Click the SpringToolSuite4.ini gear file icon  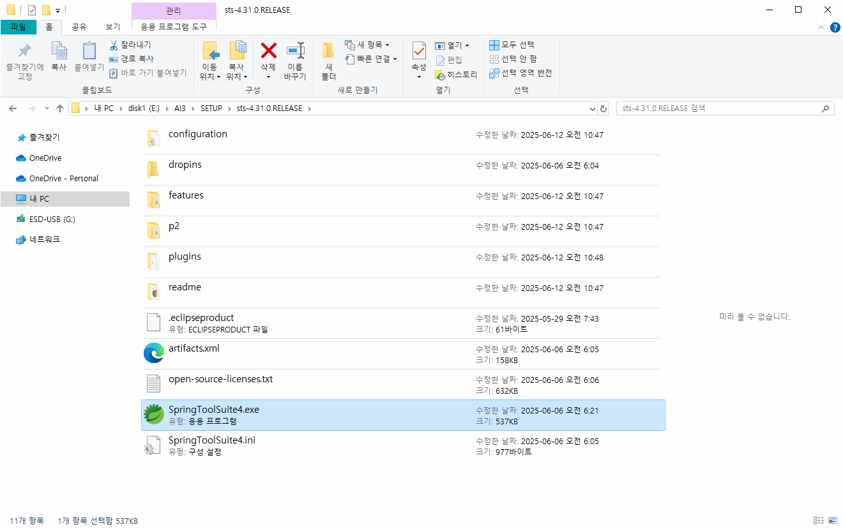pyautogui.click(x=153, y=445)
